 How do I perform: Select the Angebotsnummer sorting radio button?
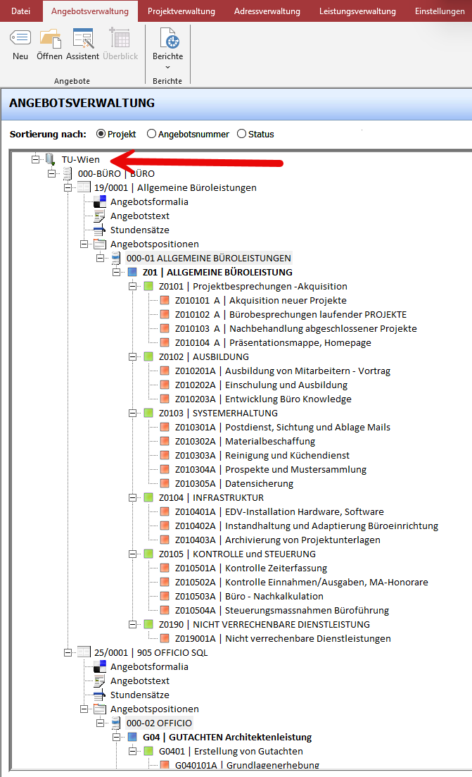151,134
